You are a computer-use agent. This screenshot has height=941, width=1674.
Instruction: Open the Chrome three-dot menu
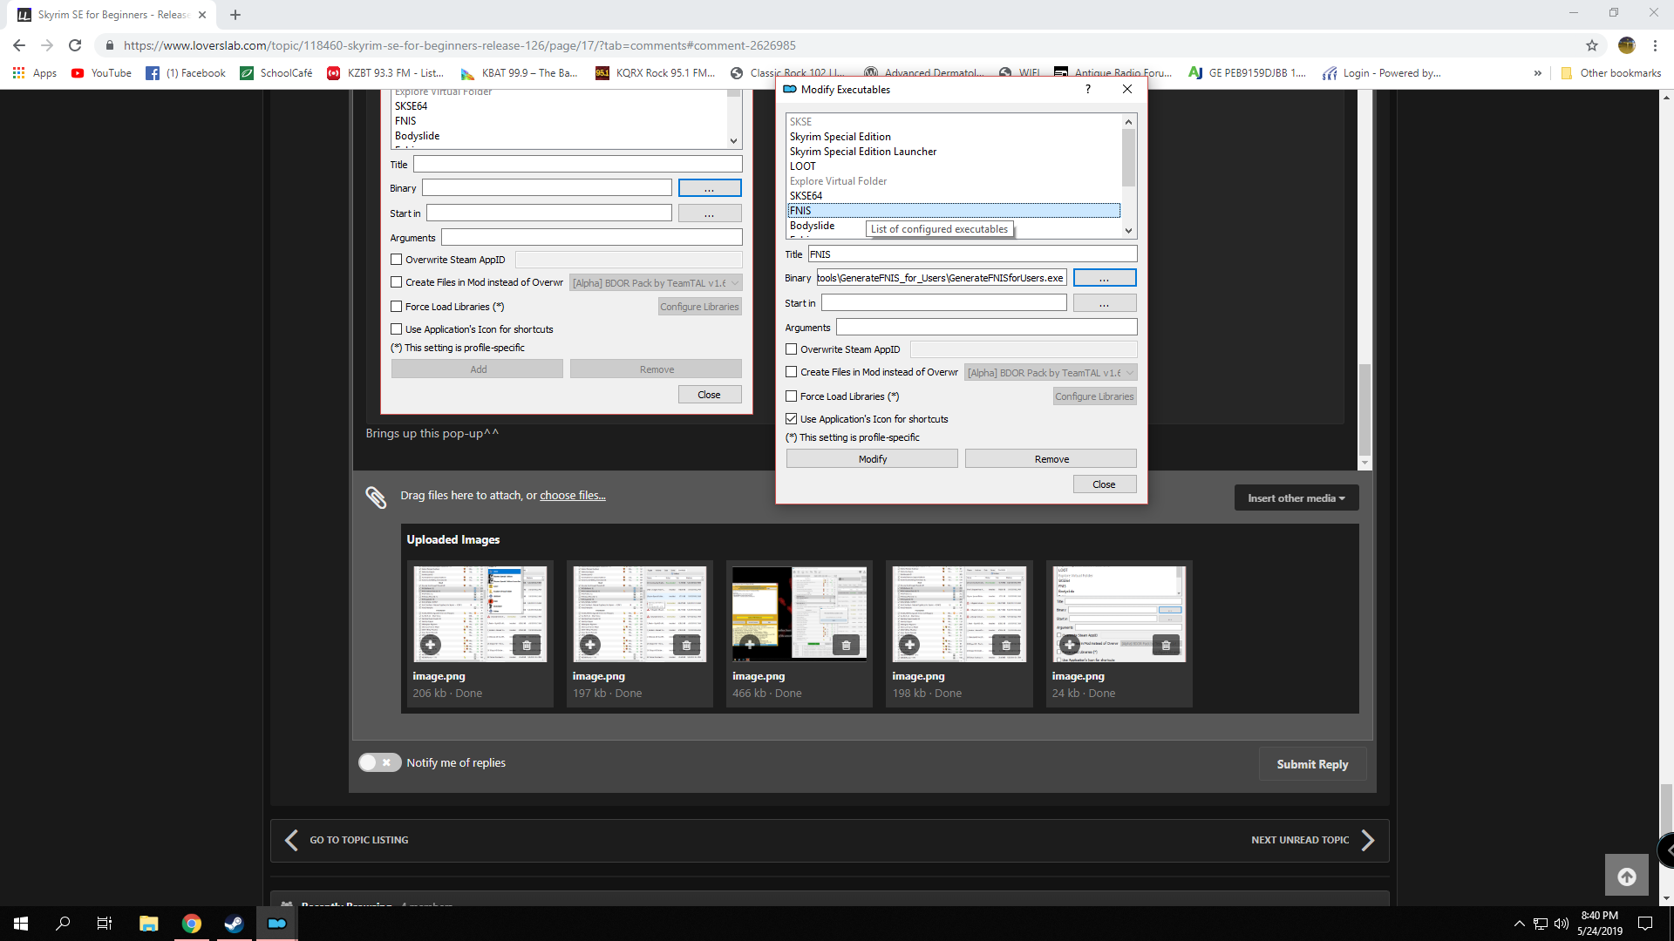coord(1655,45)
